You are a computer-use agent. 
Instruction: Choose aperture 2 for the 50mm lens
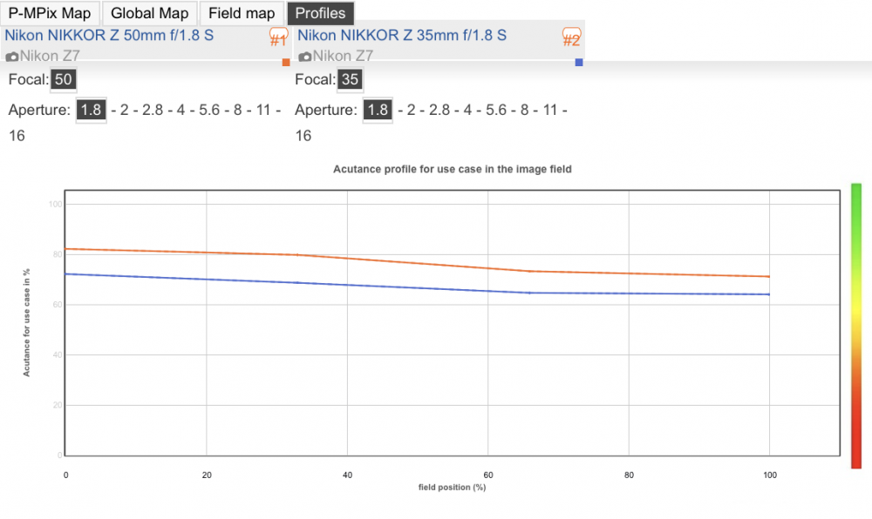pos(124,110)
